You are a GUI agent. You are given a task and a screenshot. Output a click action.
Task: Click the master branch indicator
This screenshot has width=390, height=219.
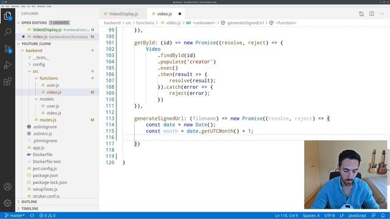click(x=15, y=215)
